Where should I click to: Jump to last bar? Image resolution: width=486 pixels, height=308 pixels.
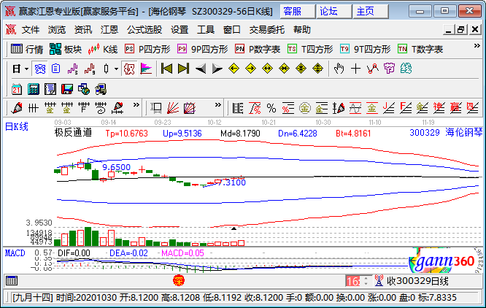(183, 69)
